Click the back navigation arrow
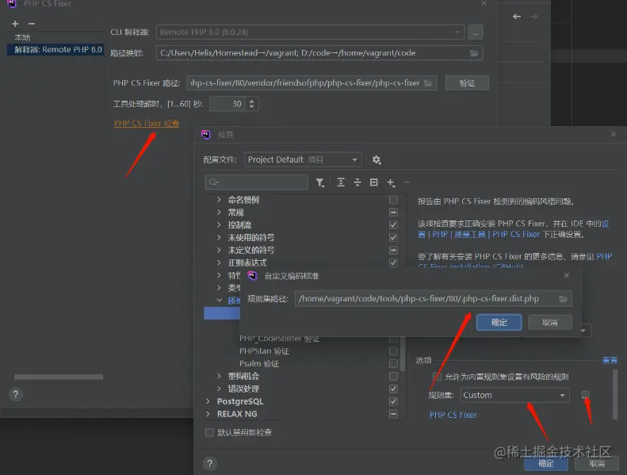This screenshot has width=627, height=475. click(517, 17)
